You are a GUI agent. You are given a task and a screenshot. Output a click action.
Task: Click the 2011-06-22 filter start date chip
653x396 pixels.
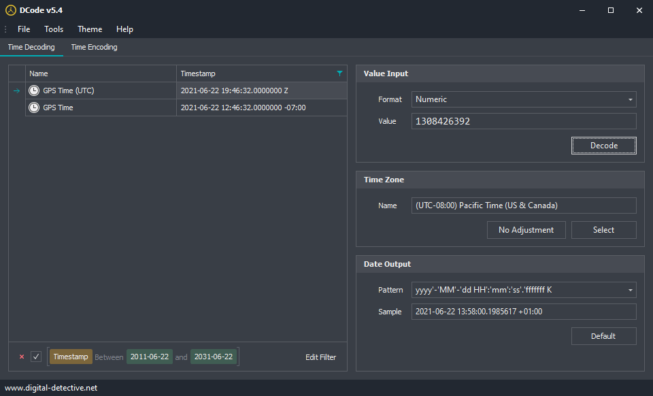pyautogui.click(x=150, y=357)
